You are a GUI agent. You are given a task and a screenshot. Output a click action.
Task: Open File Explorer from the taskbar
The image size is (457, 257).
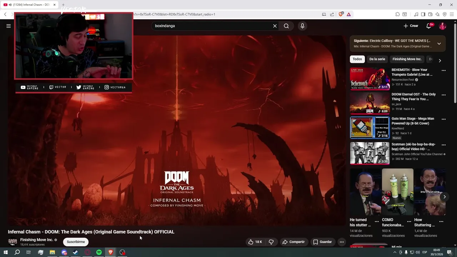tap(52, 252)
